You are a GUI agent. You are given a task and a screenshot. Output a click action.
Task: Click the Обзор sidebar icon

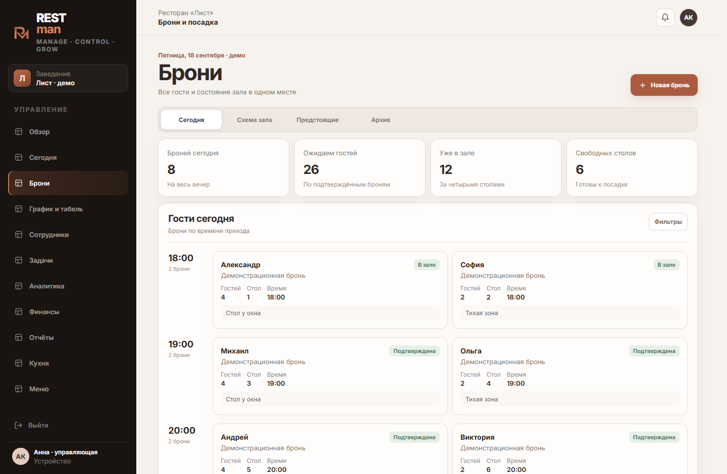coord(19,132)
